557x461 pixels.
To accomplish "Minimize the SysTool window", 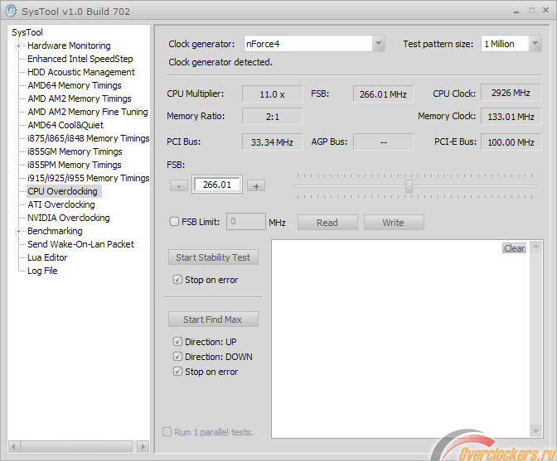I will click(516, 11).
